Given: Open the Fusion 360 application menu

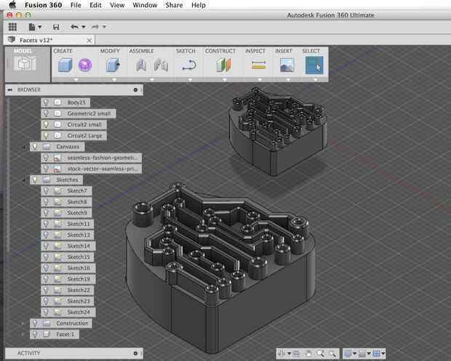Looking at the screenshot, I should coord(44,5).
